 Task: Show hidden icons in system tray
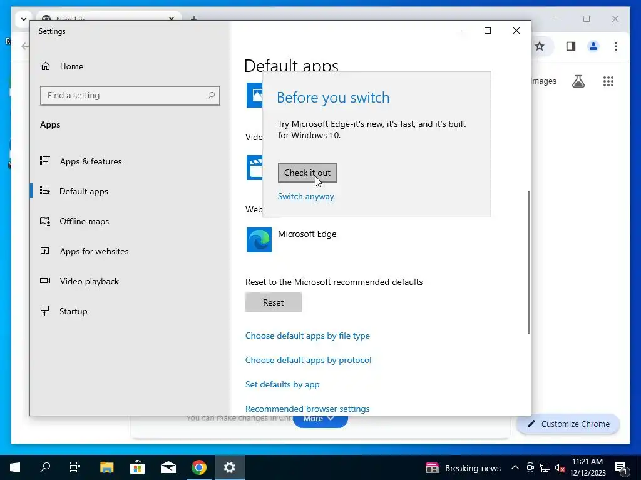515,467
